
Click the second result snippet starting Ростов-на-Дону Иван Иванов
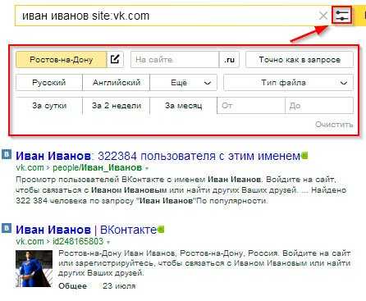(204, 263)
